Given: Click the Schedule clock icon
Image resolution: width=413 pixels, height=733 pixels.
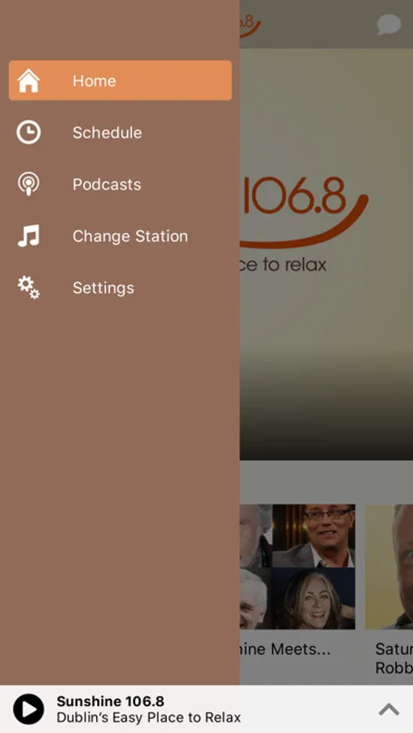Looking at the screenshot, I should [29, 132].
